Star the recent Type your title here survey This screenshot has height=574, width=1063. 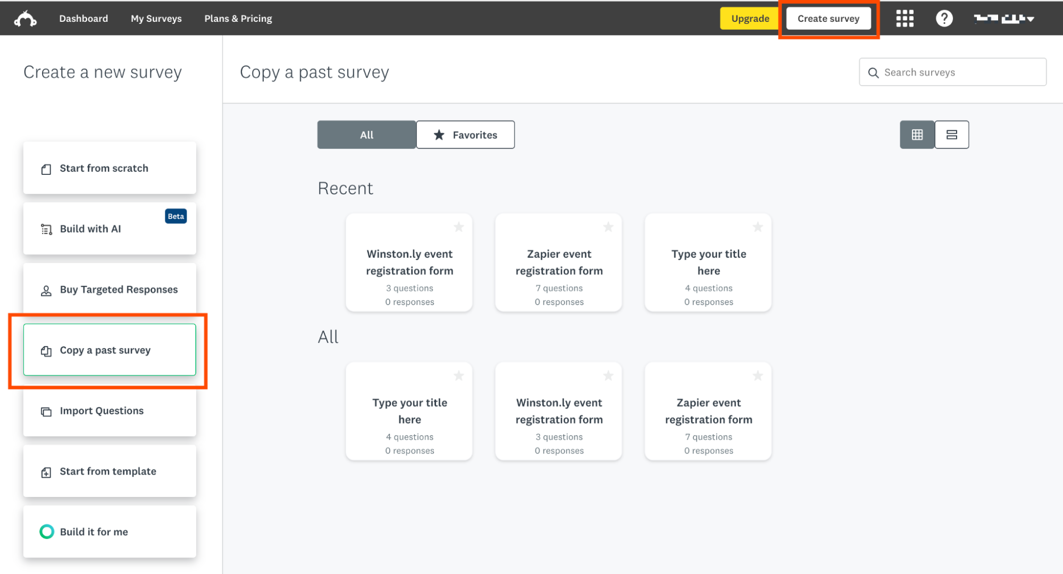pyautogui.click(x=758, y=227)
